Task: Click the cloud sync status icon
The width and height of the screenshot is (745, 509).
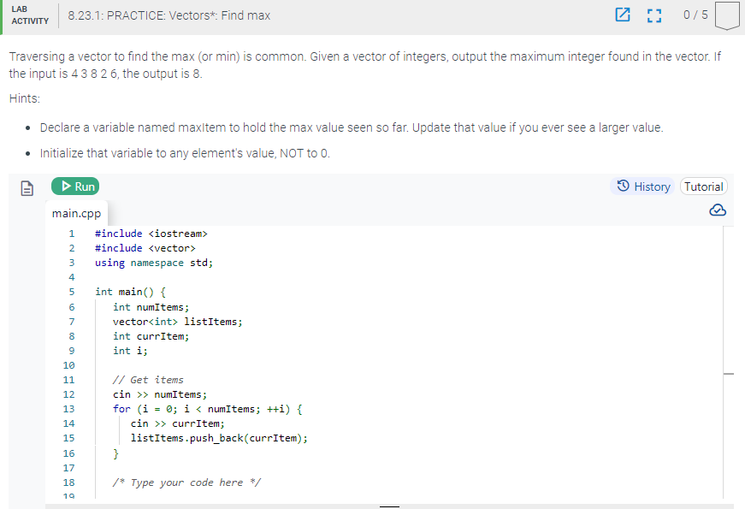Action: [x=718, y=210]
